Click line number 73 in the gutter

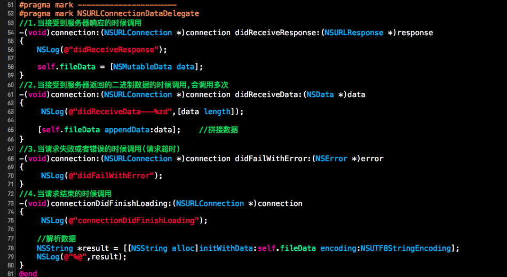click(10, 203)
